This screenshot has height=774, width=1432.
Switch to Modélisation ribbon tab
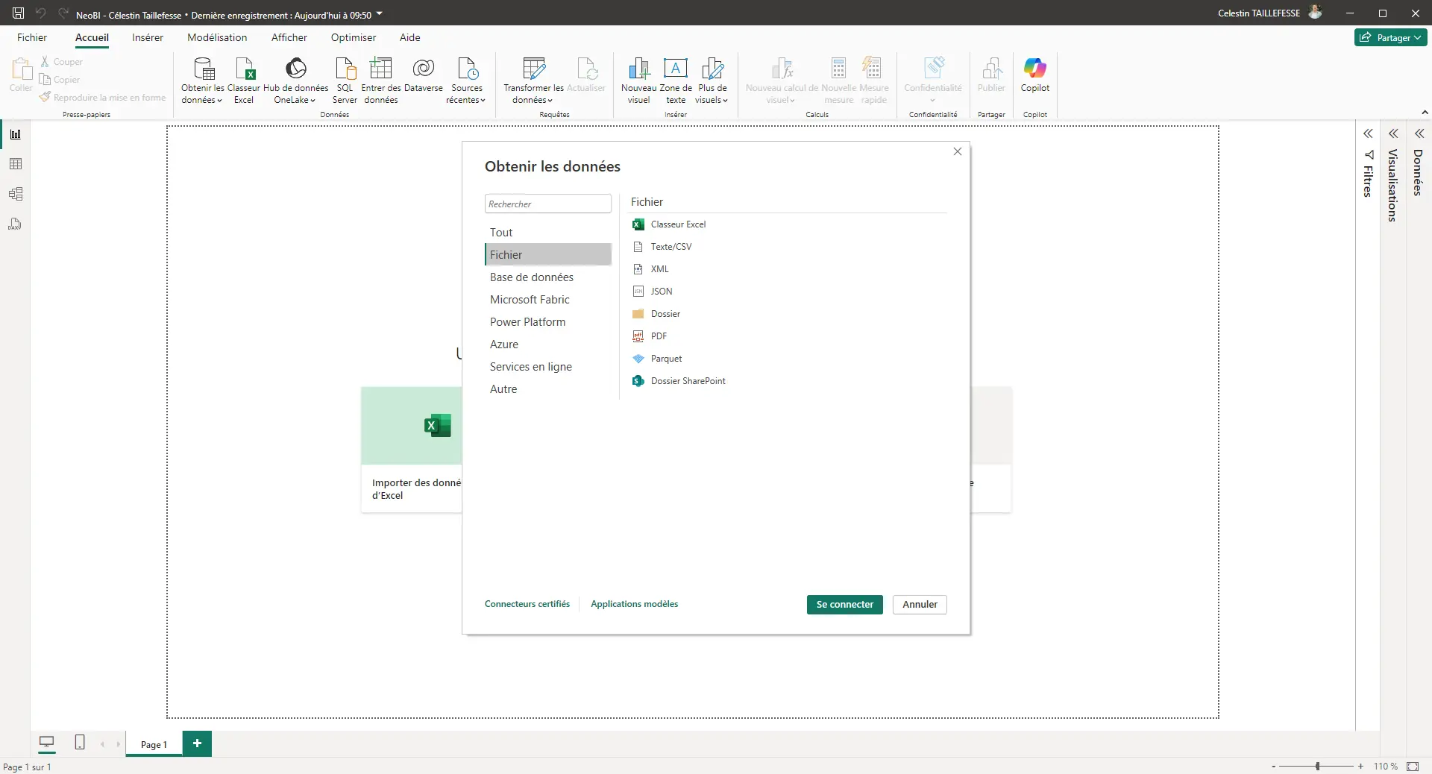click(x=217, y=37)
